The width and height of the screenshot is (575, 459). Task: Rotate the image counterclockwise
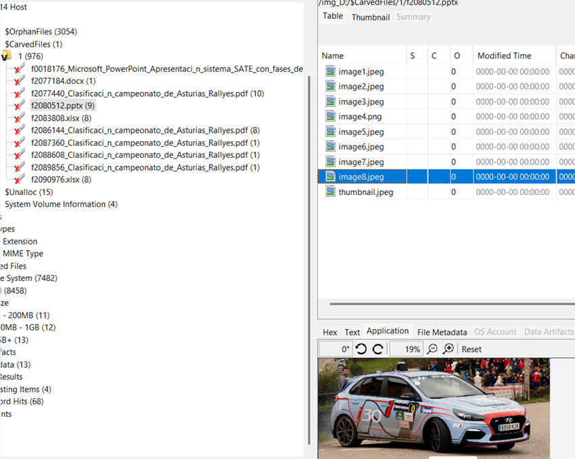[x=361, y=349]
